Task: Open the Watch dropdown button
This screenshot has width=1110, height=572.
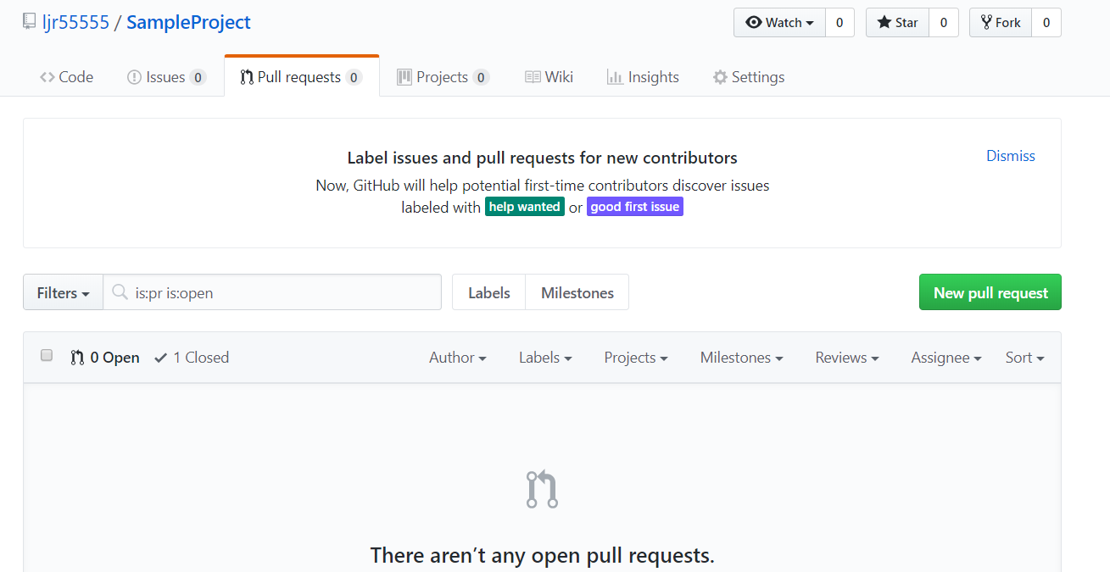Action: click(779, 23)
